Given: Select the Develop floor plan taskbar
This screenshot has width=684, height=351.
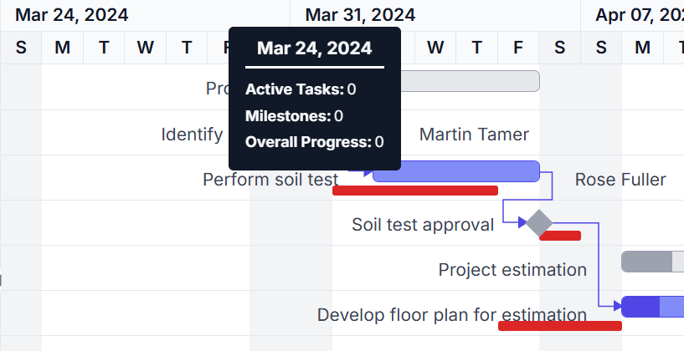Looking at the screenshot, I should coord(652,307).
